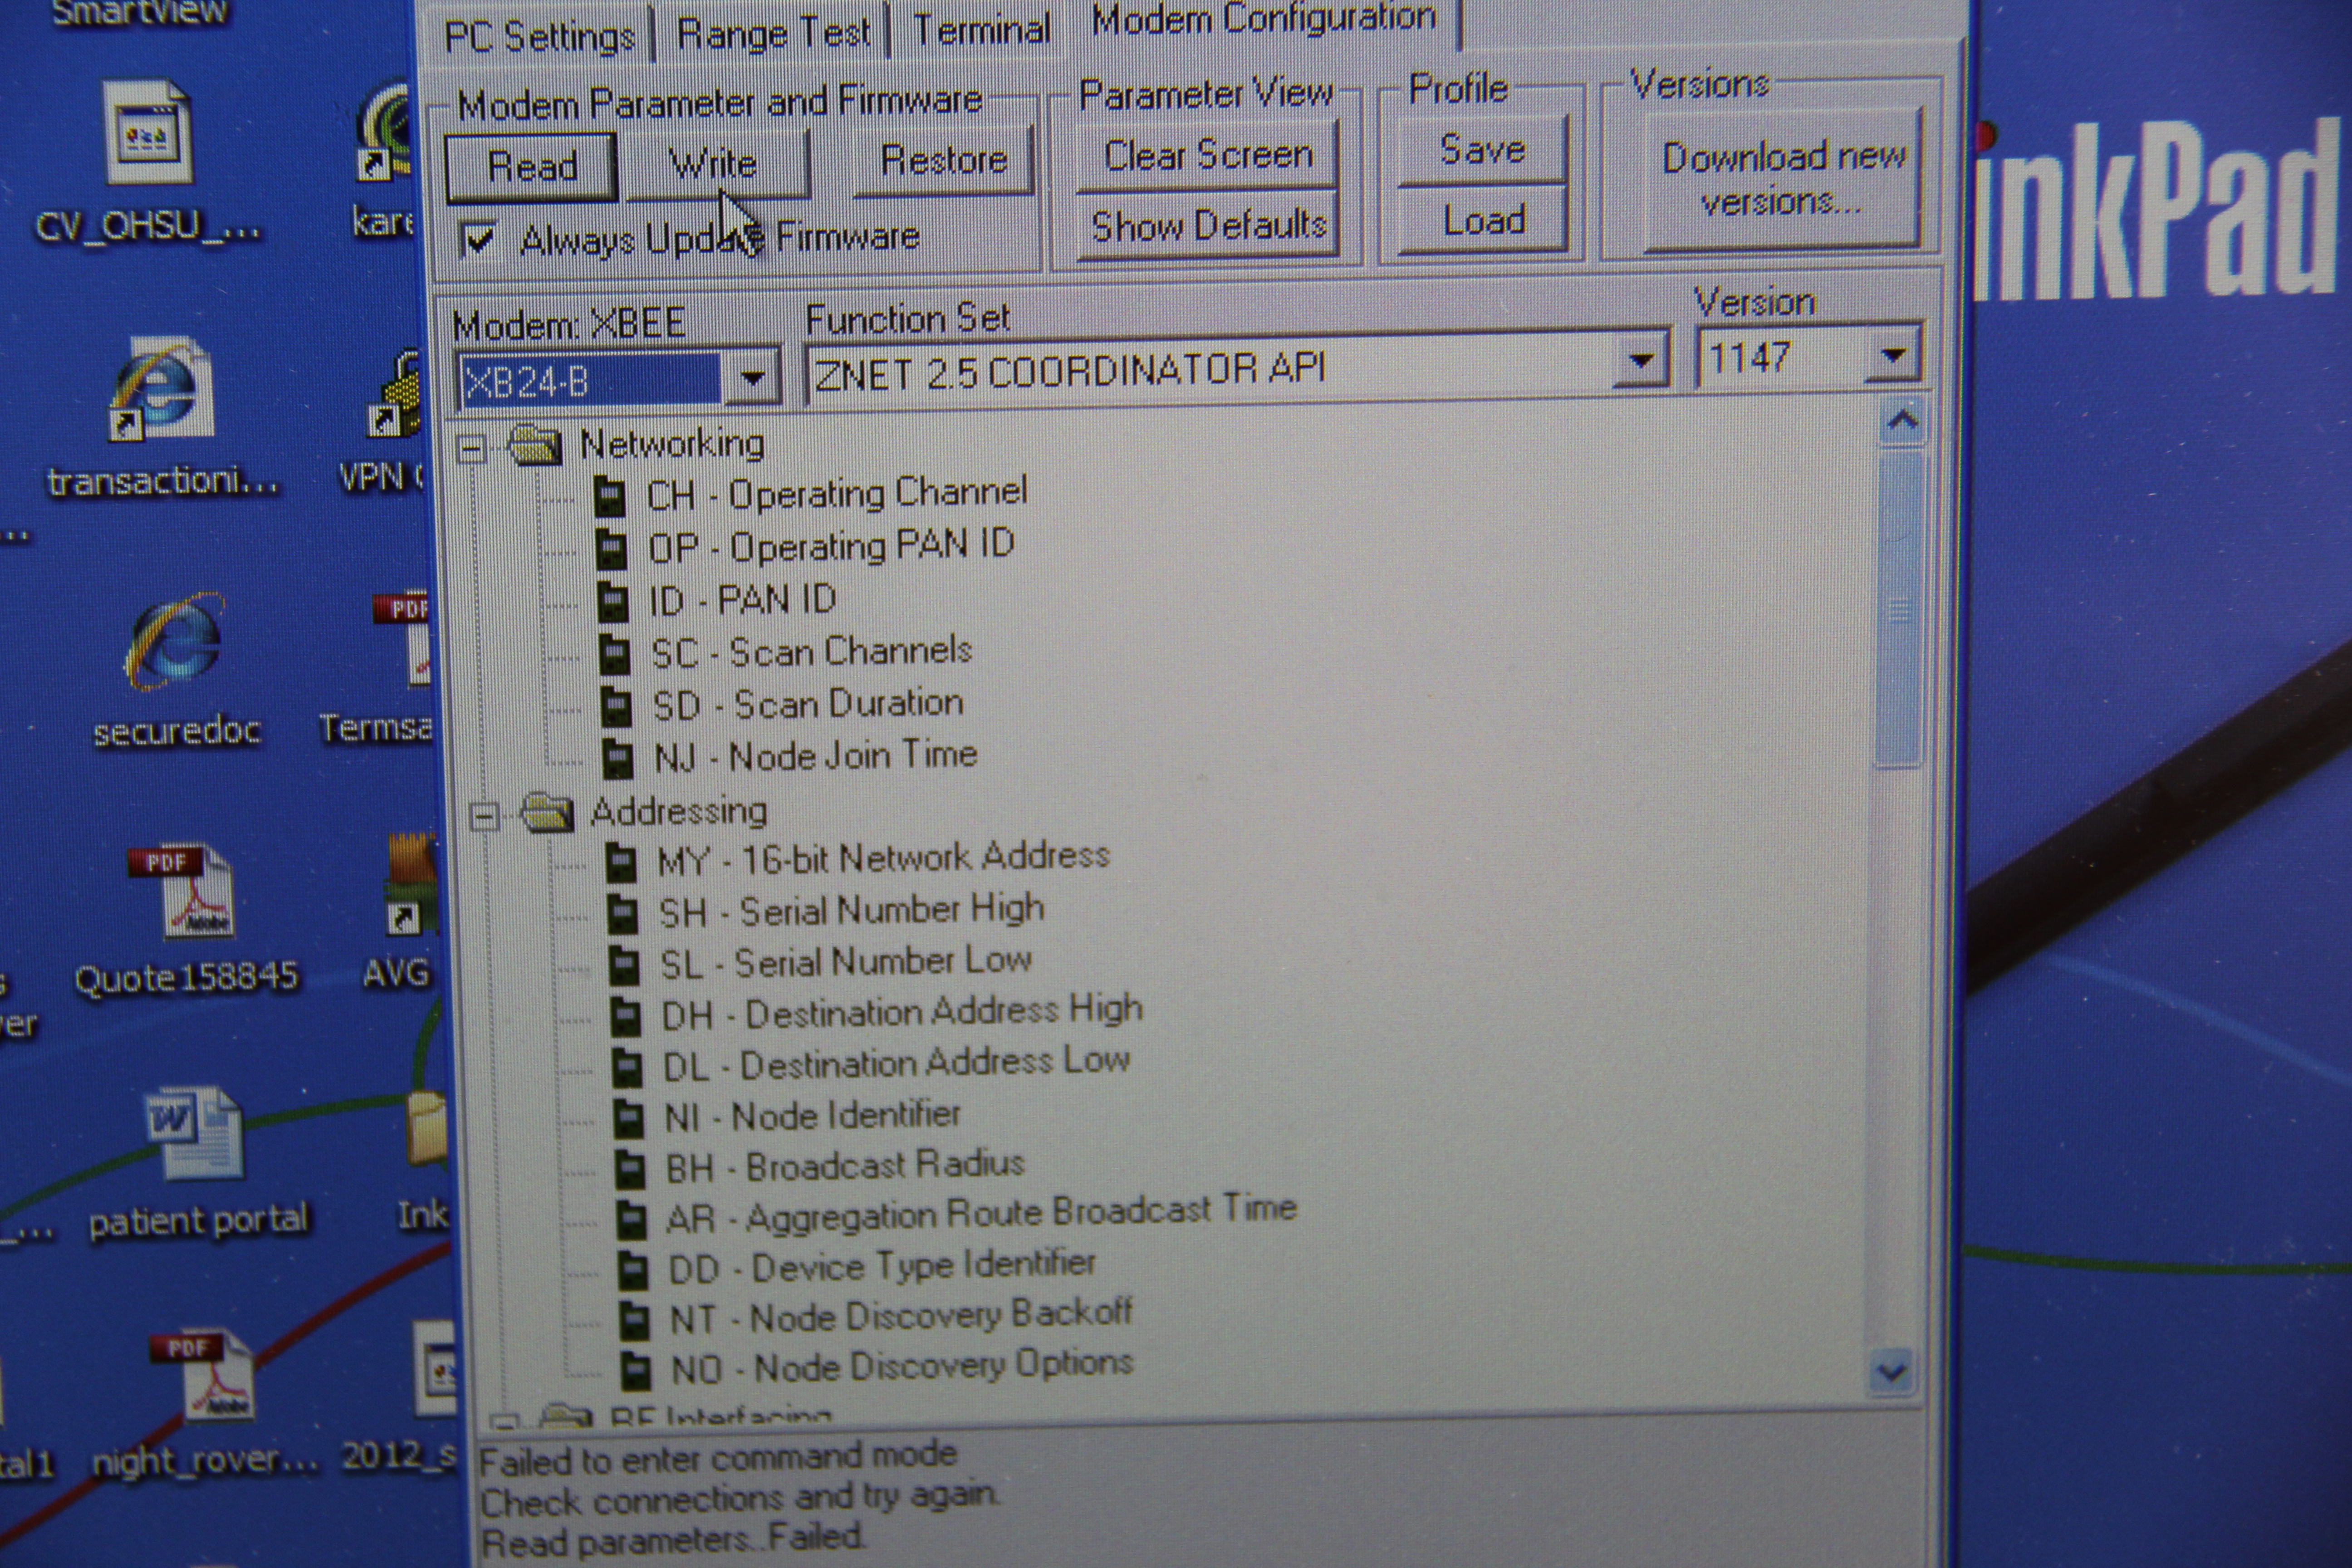Select the 'SD - Scan Duration' label

tap(808, 704)
